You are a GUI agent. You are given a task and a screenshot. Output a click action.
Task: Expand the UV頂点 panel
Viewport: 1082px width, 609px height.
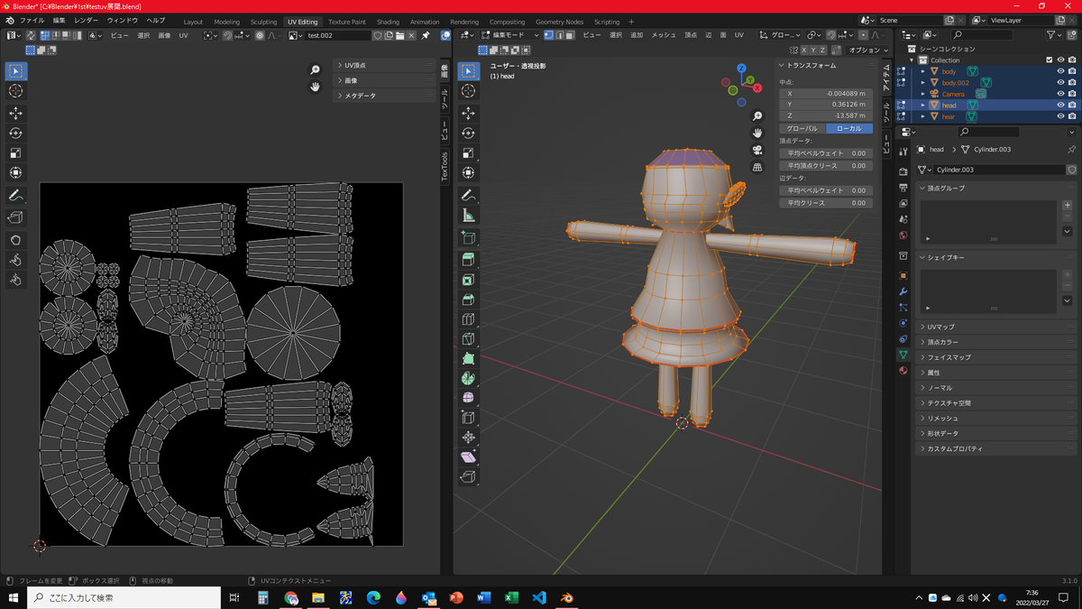(385, 65)
